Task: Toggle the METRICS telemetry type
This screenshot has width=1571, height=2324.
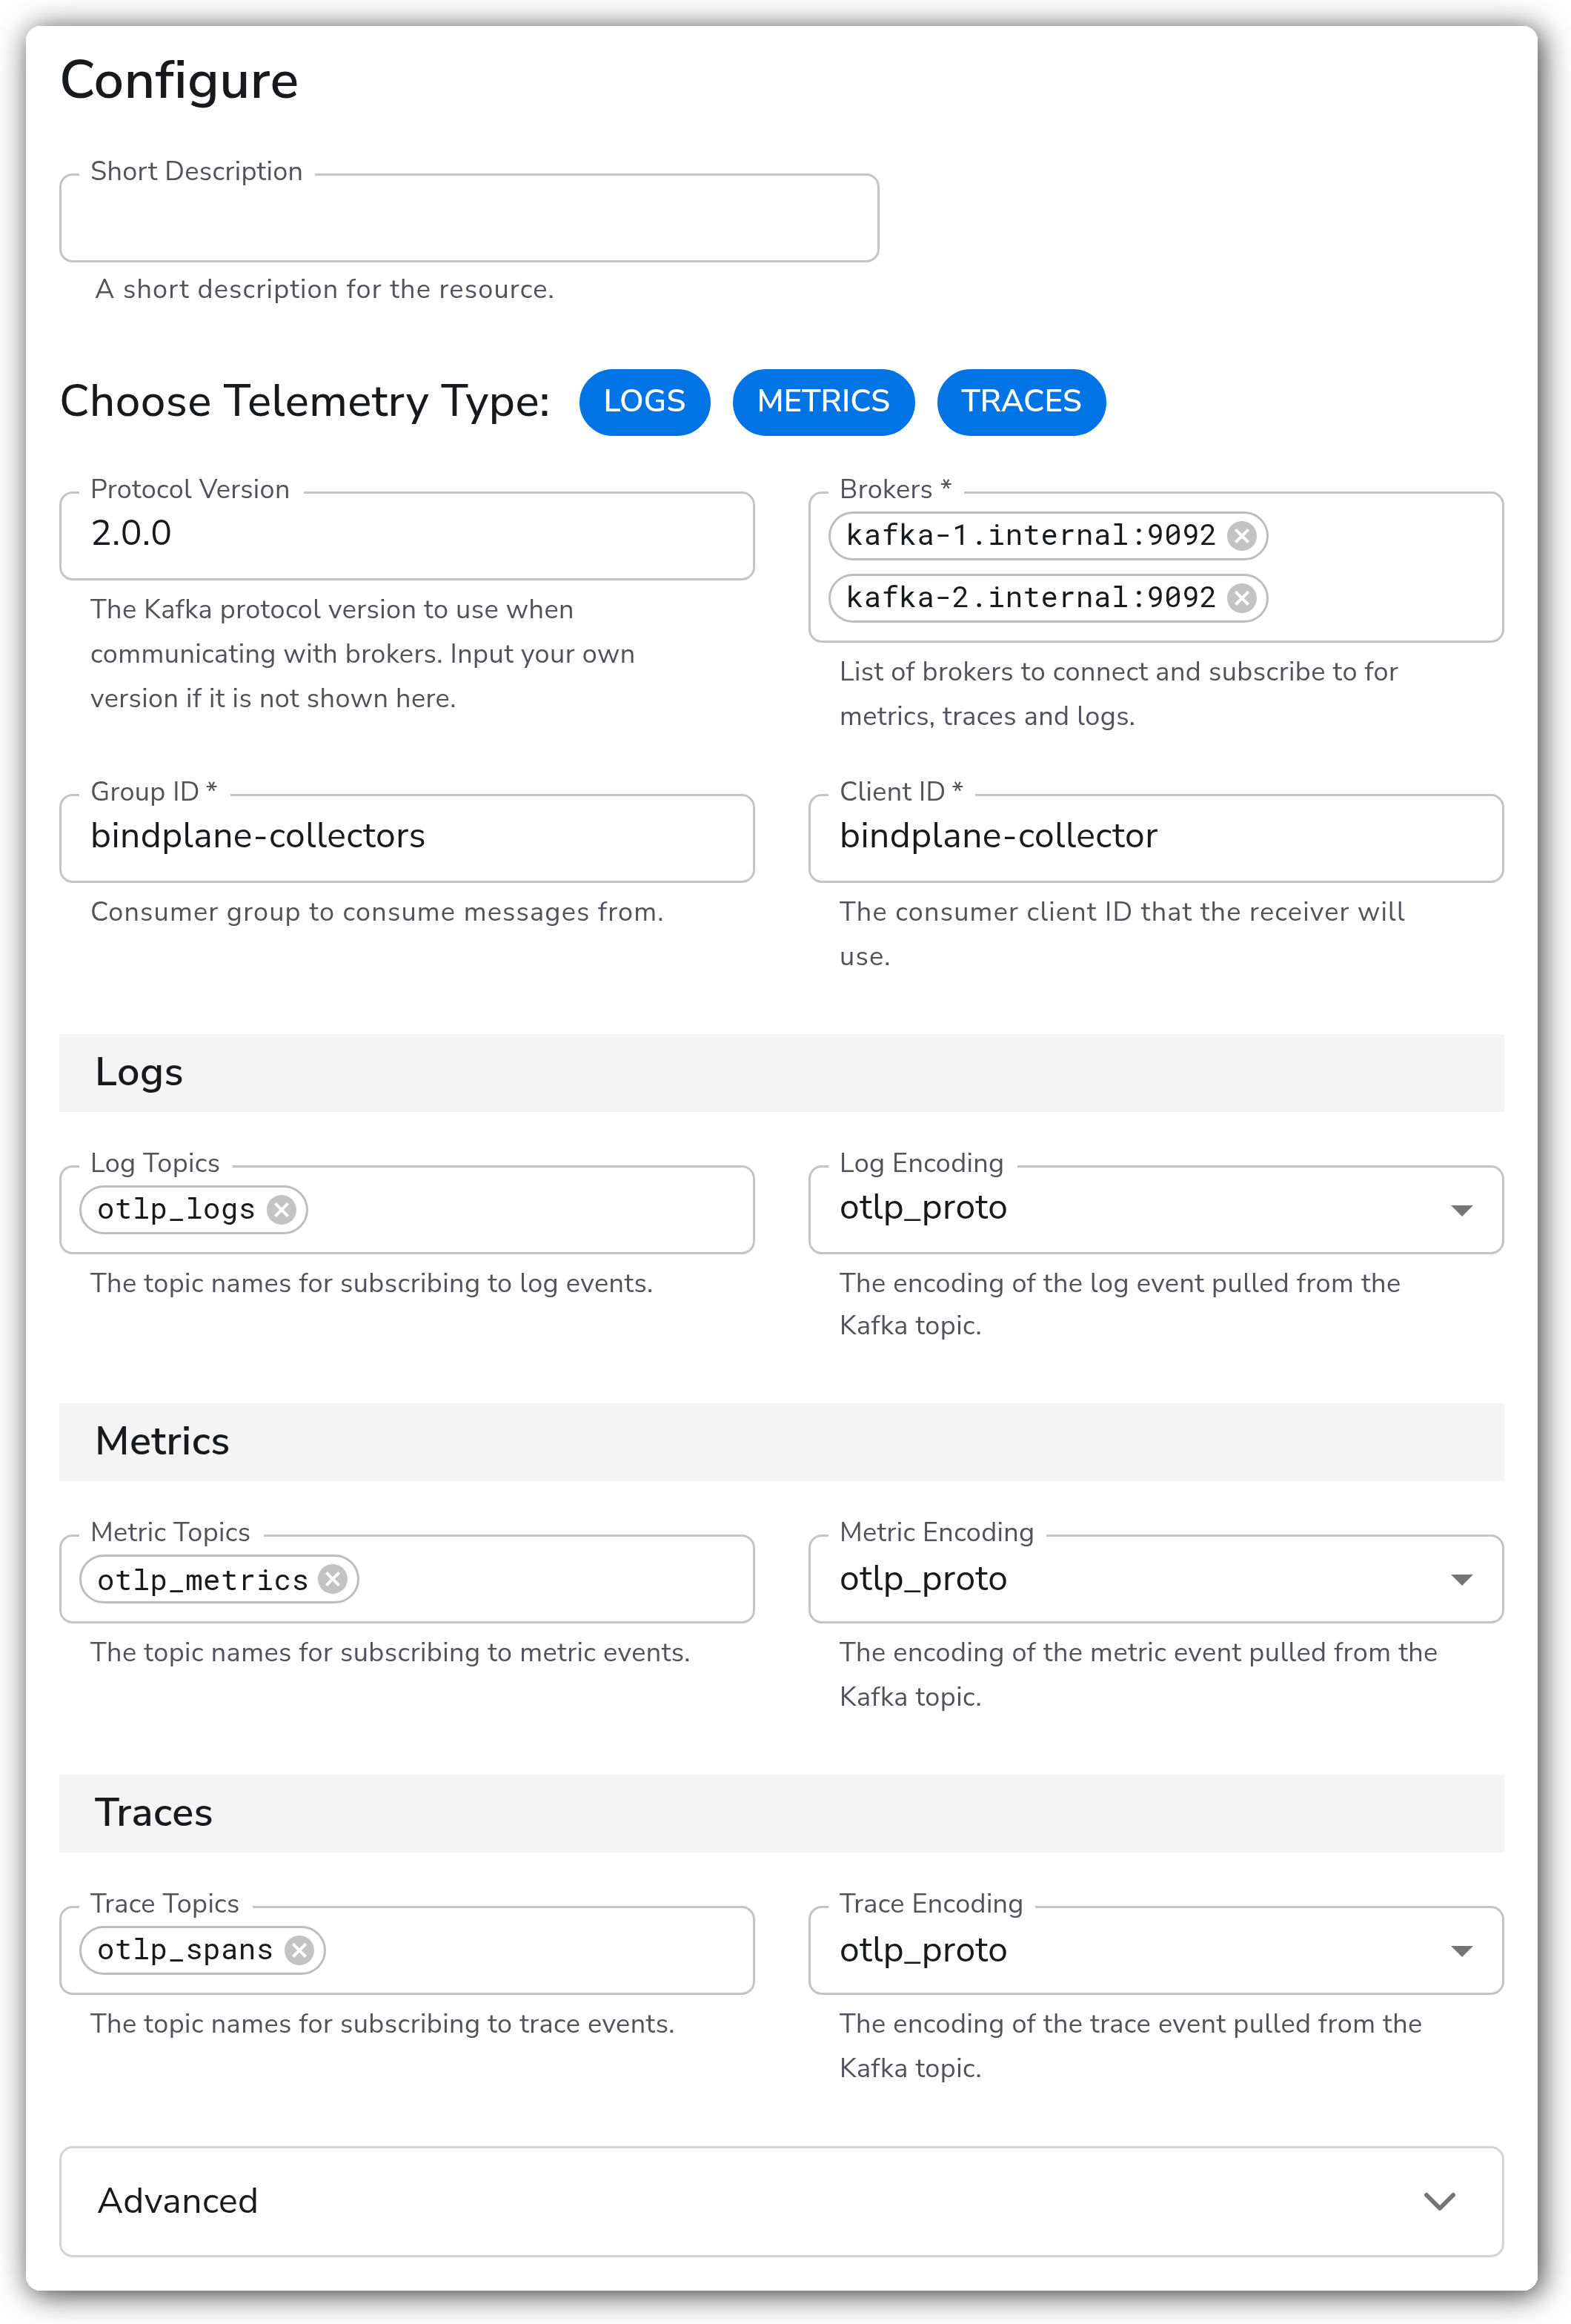Action: click(x=823, y=402)
